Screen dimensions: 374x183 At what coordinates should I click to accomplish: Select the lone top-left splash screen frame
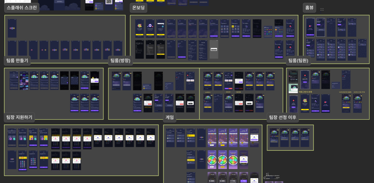click(x=12, y=28)
